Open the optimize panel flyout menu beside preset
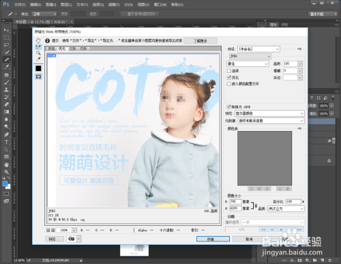The height and width of the screenshot is (264, 341). point(299,49)
